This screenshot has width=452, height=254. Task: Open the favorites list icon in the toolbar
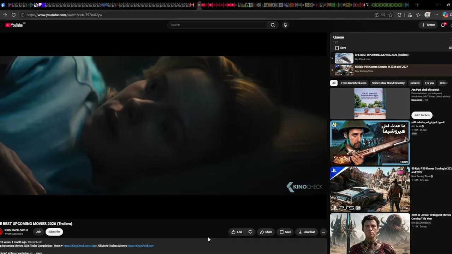point(418,15)
